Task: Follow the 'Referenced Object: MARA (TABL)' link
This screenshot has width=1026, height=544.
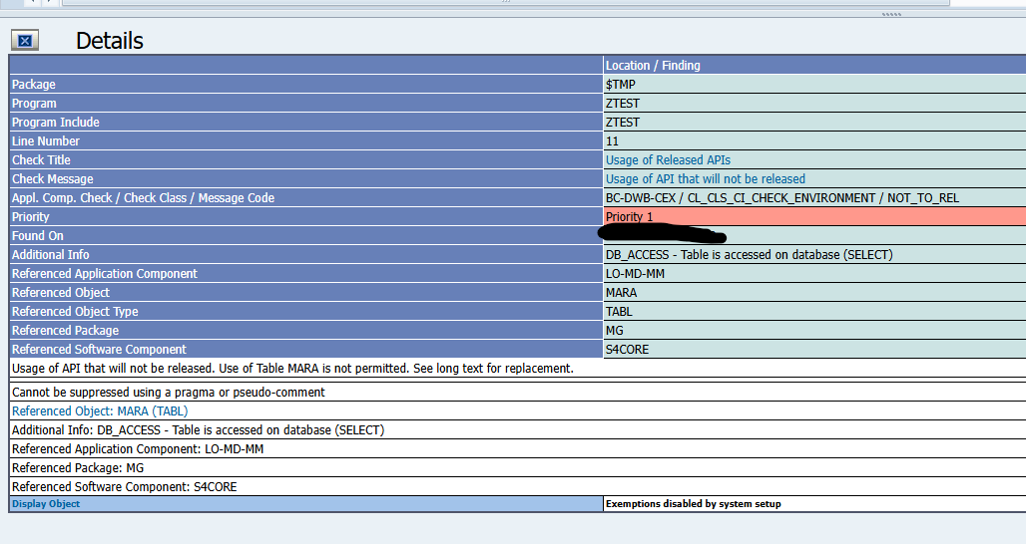Action: [100, 410]
